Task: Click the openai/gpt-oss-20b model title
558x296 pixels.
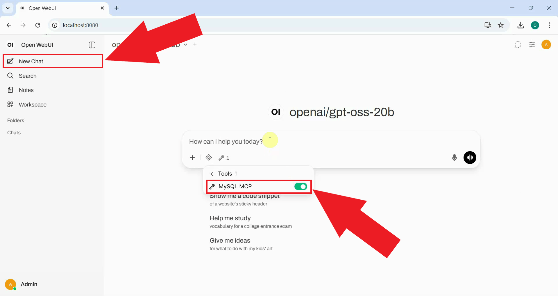Action: (x=342, y=112)
